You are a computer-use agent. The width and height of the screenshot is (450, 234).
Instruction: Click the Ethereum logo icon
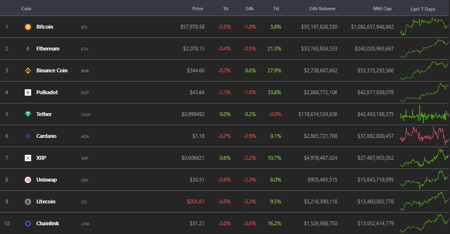click(28, 49)
